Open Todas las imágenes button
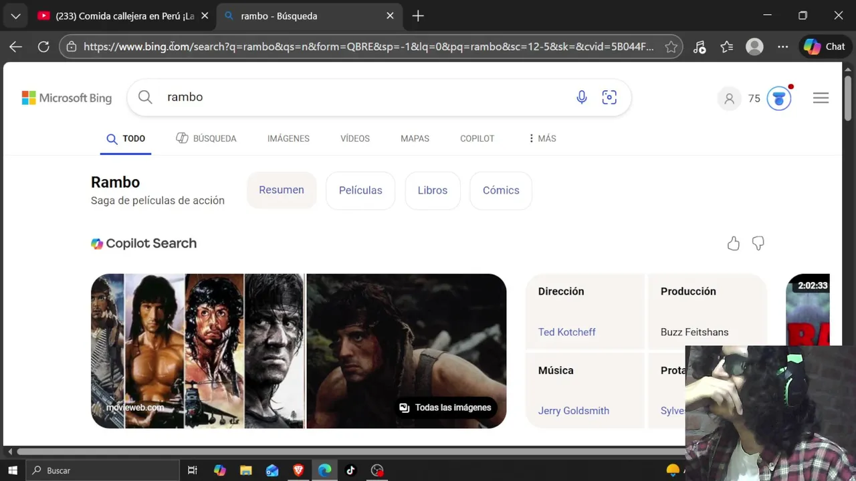856x481 pixels. point(445,408)
